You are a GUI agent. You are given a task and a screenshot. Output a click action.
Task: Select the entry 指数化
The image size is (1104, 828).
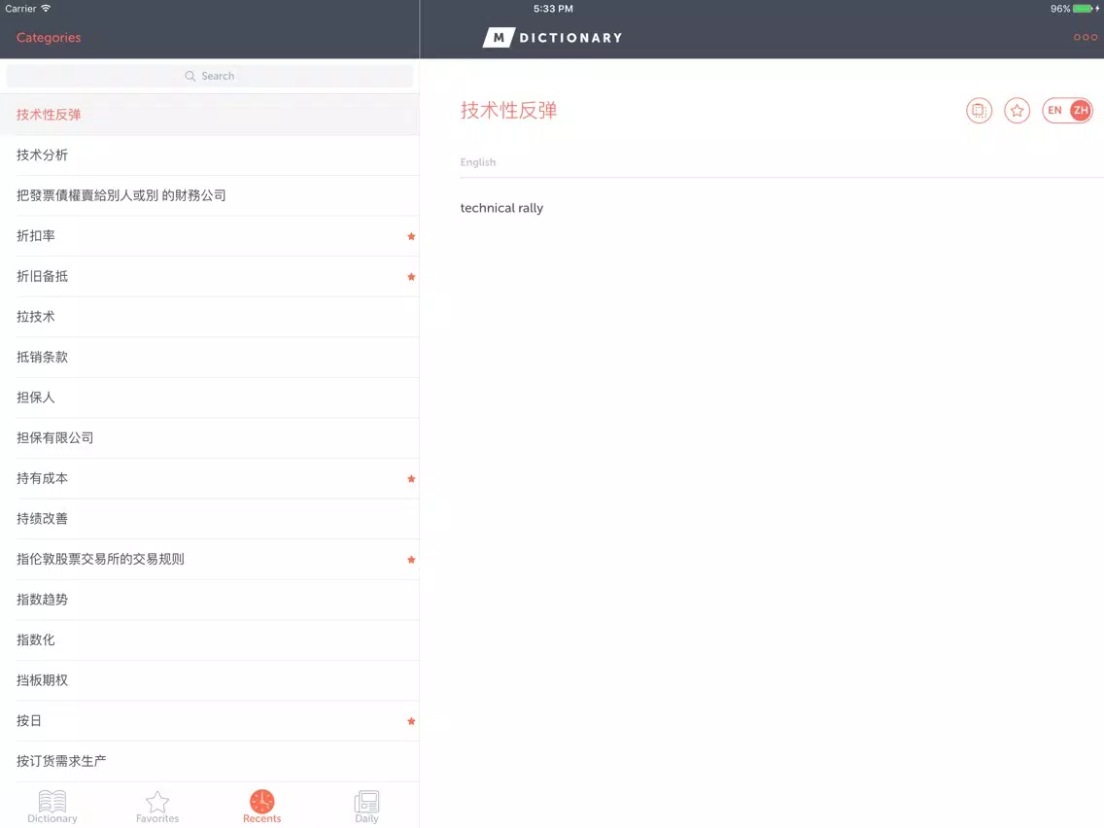point(210,640)
